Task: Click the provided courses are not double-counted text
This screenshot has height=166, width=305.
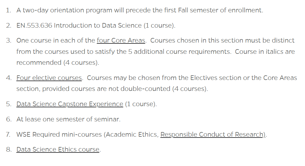Action: coord(106,89)
